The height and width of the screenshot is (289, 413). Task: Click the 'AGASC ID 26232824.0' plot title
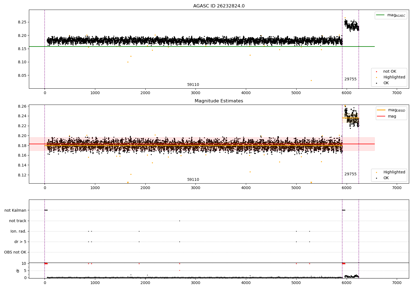pos(219,6)
